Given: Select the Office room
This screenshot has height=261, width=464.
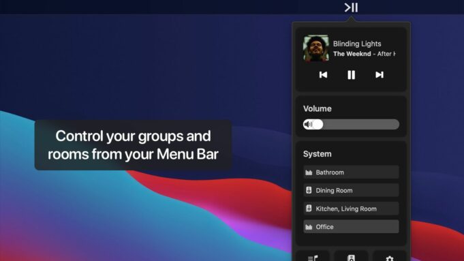Looking at the screenshot, I should coord(352,227).
